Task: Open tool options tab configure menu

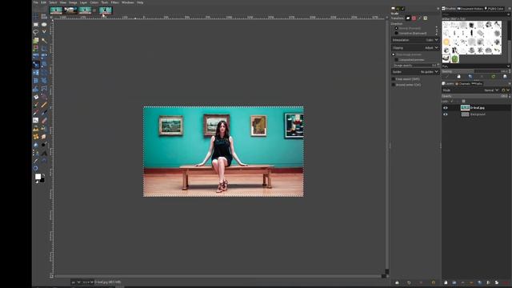Action: [x=438, y=9]
